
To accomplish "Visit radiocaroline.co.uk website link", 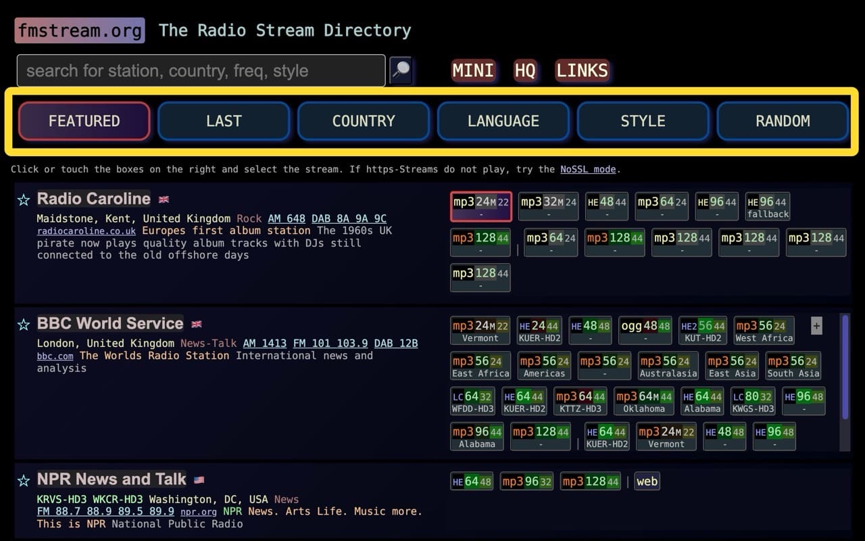I will point(86,231).
